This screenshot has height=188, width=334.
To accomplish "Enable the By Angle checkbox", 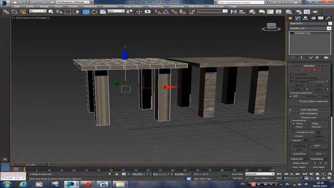I will coord(292,81).
